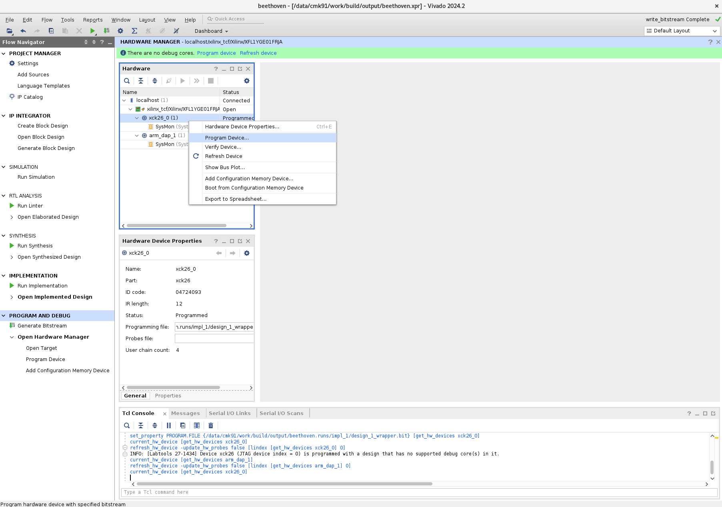Open the File menu

pos(10,20)
